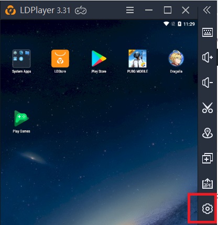Open the keyboard mapping icon in sidebar
Image resolution: width=218 pixels, height=225 pixels.
coord(208,32)
